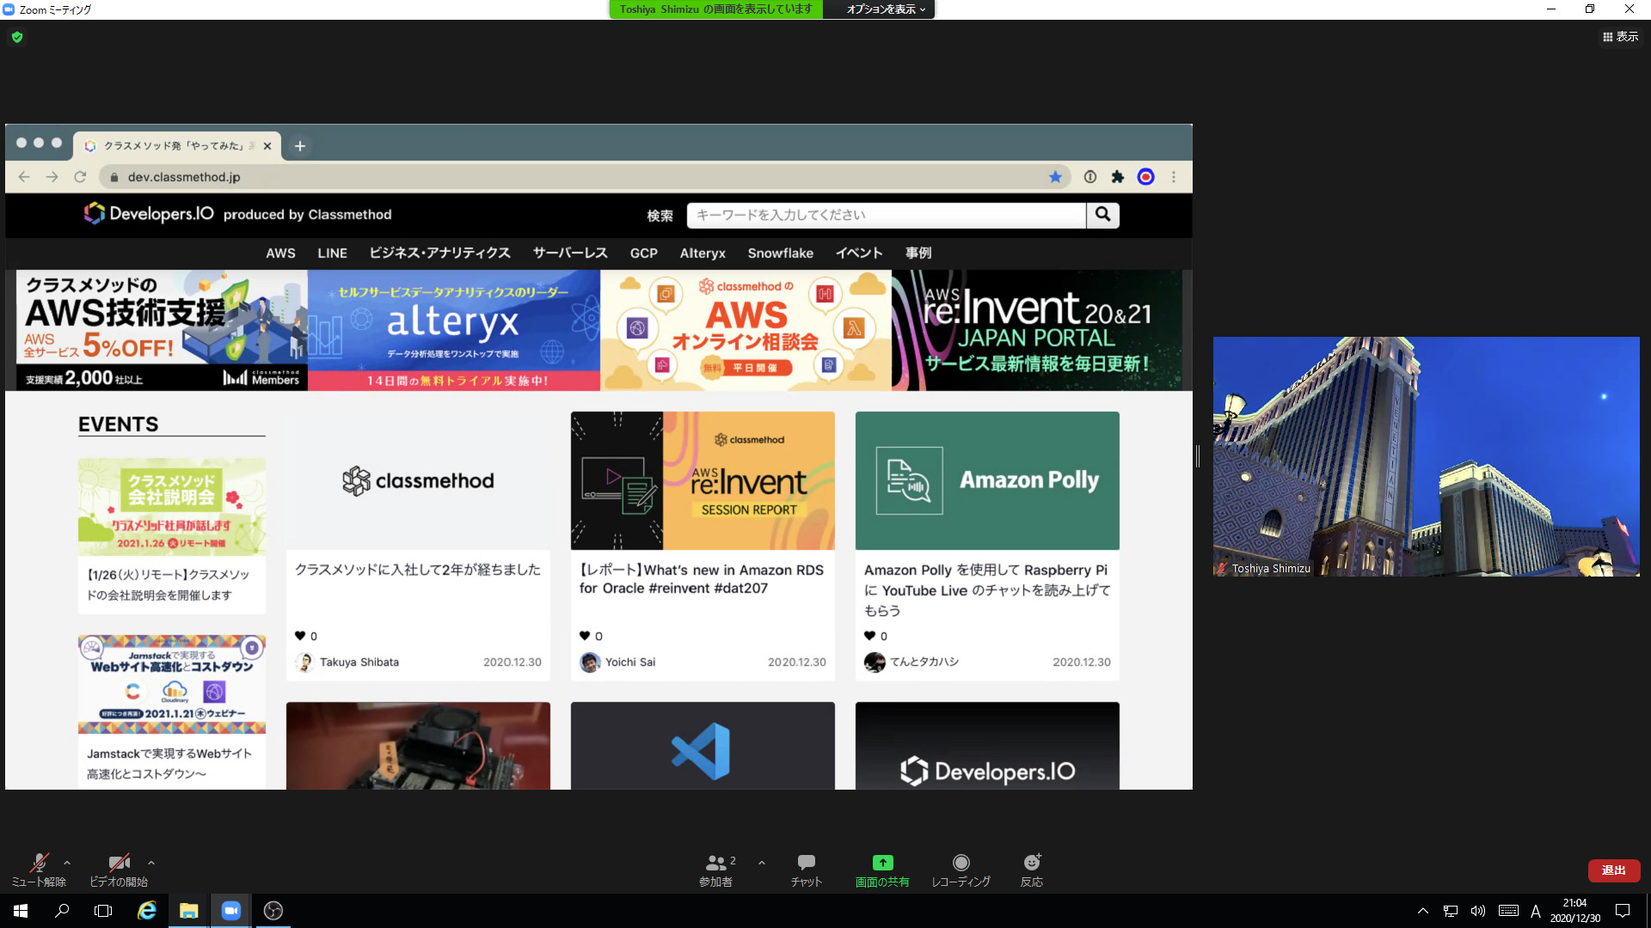Viewport: 1651px width, 928px height.
Task: Open the Visual Studio Code article thumbnail
Action: pyautogui.click(x=703, y=746)
